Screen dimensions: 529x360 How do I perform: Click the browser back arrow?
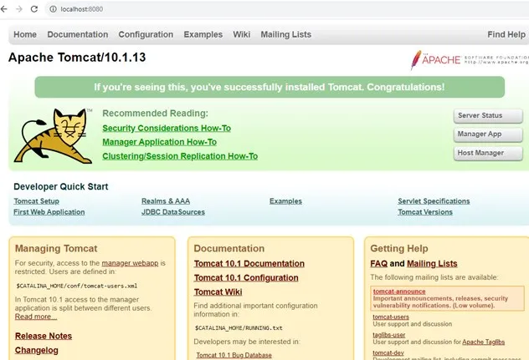pyautogui.click(x=4, y=9)
